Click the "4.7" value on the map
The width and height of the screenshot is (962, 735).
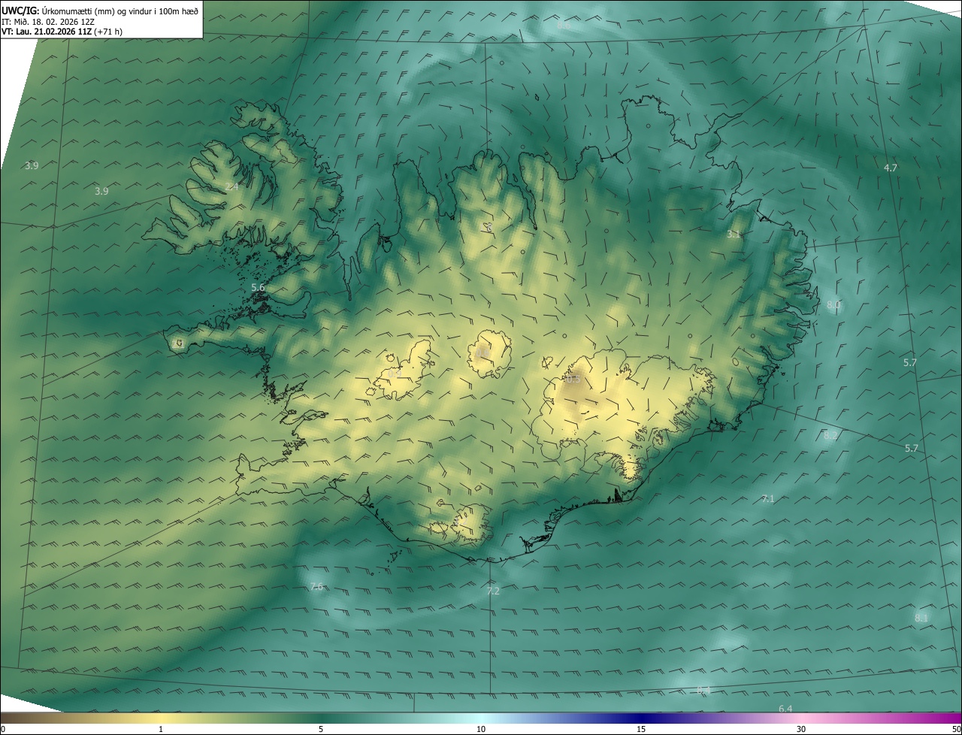pos(891,168)
